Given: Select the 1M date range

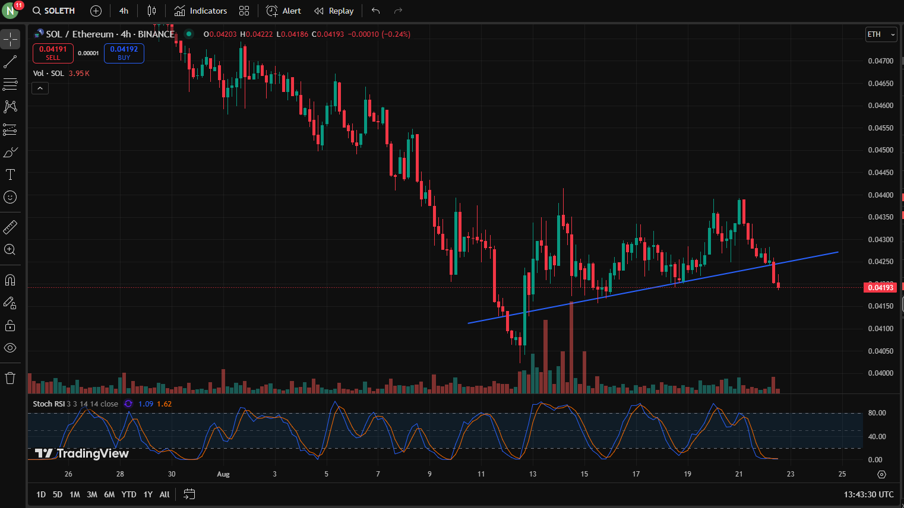Looking at the screenshot, I should (x=75, y=494).
